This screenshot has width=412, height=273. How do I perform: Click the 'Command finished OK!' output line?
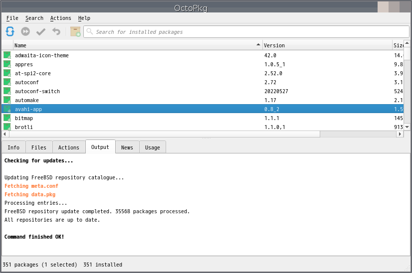pyautogui.click(x=34, y=237)
